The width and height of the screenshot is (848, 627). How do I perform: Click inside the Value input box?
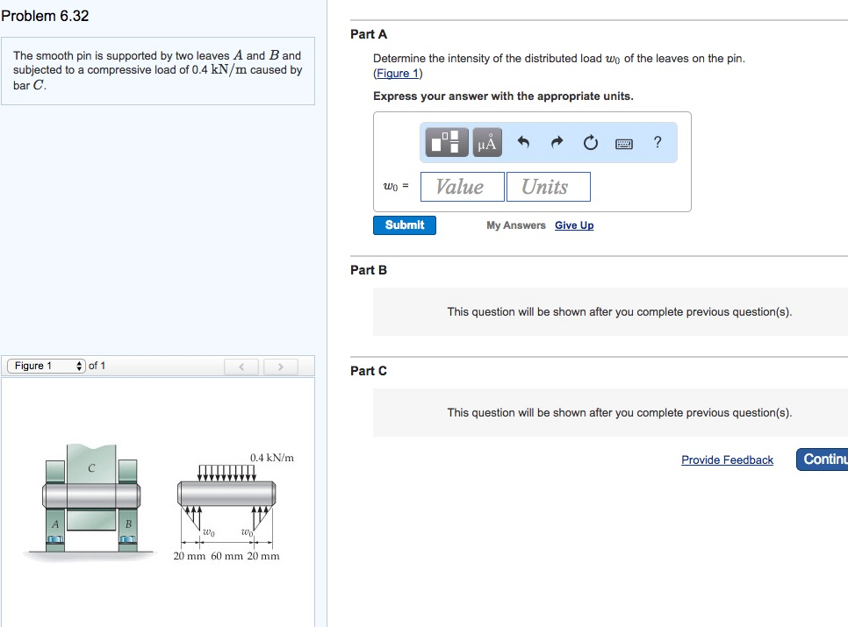pyautogui.click(x=462, y=186)
